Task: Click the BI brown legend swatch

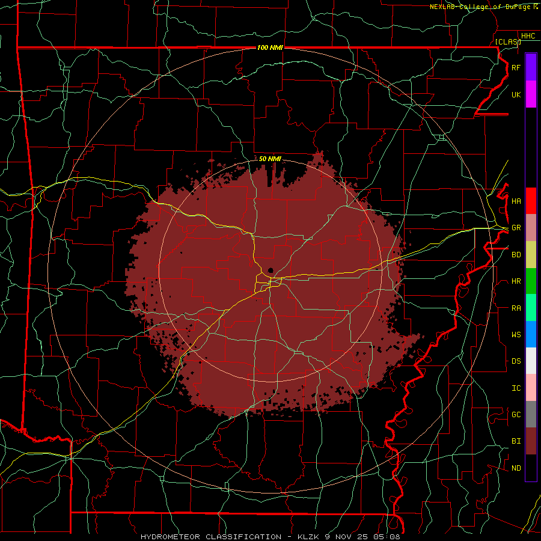Action: [531, 441]
